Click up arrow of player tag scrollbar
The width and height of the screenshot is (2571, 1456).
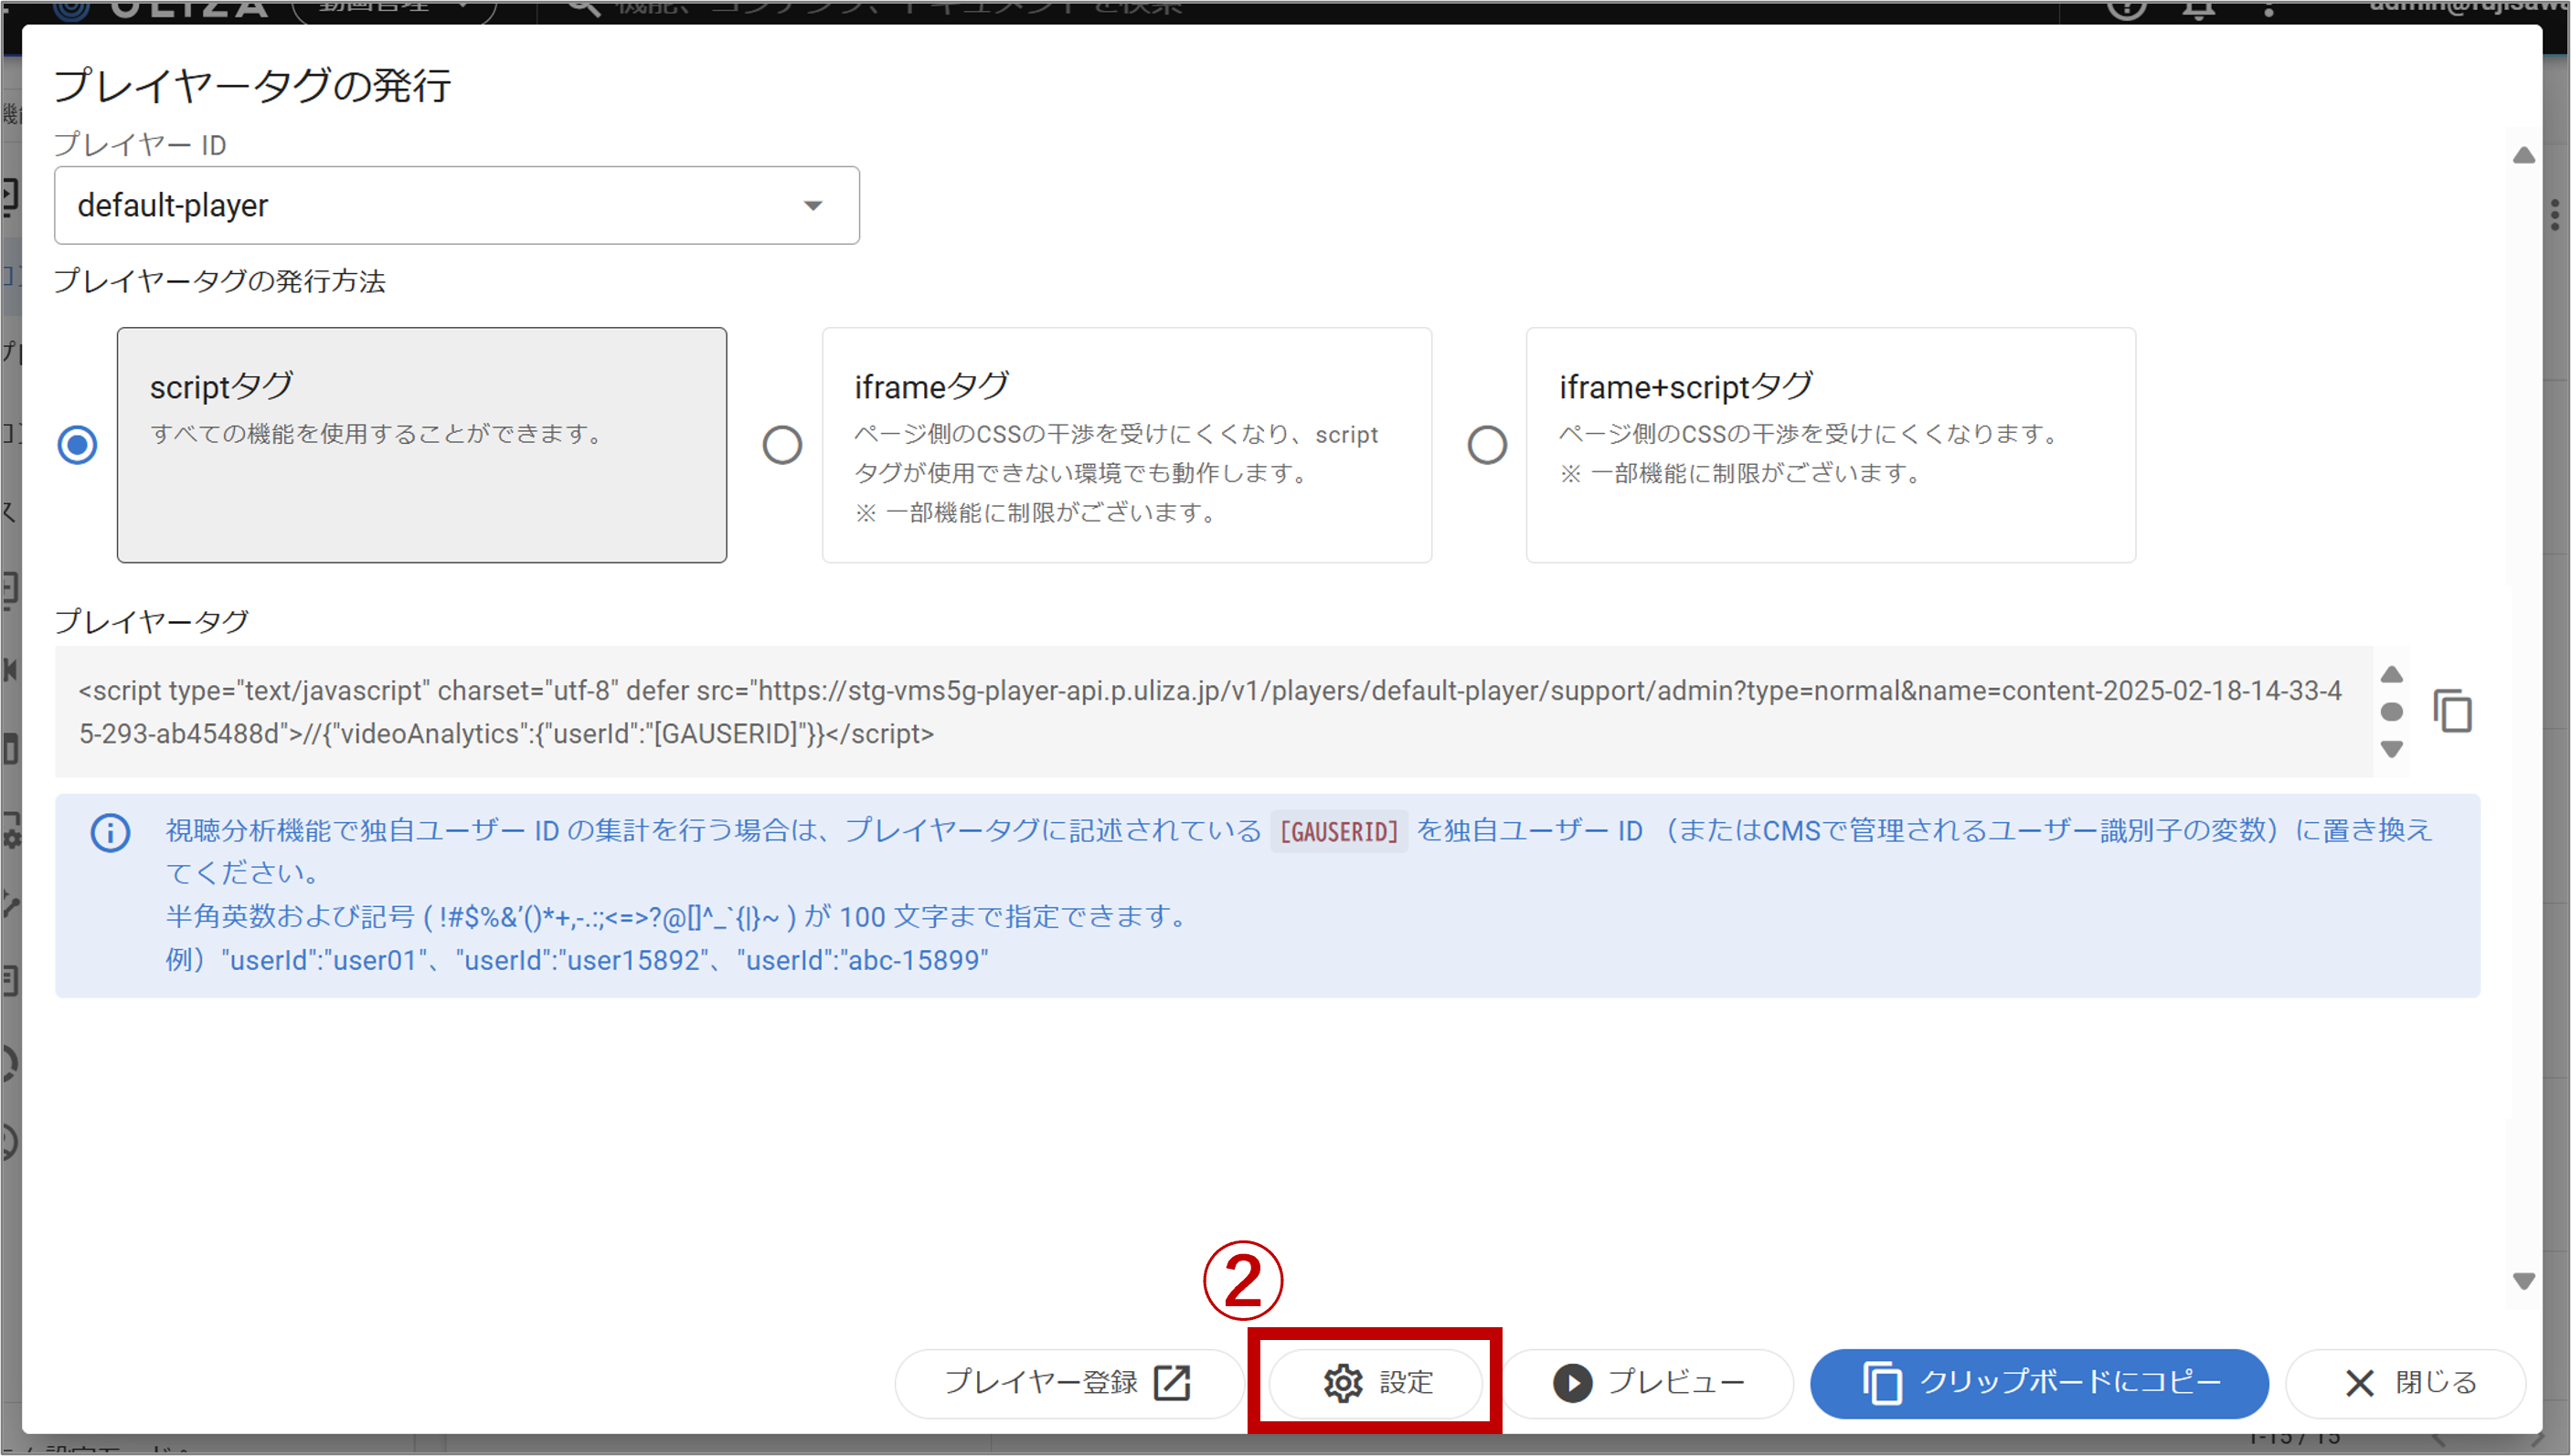click(x=2392, y=674)
